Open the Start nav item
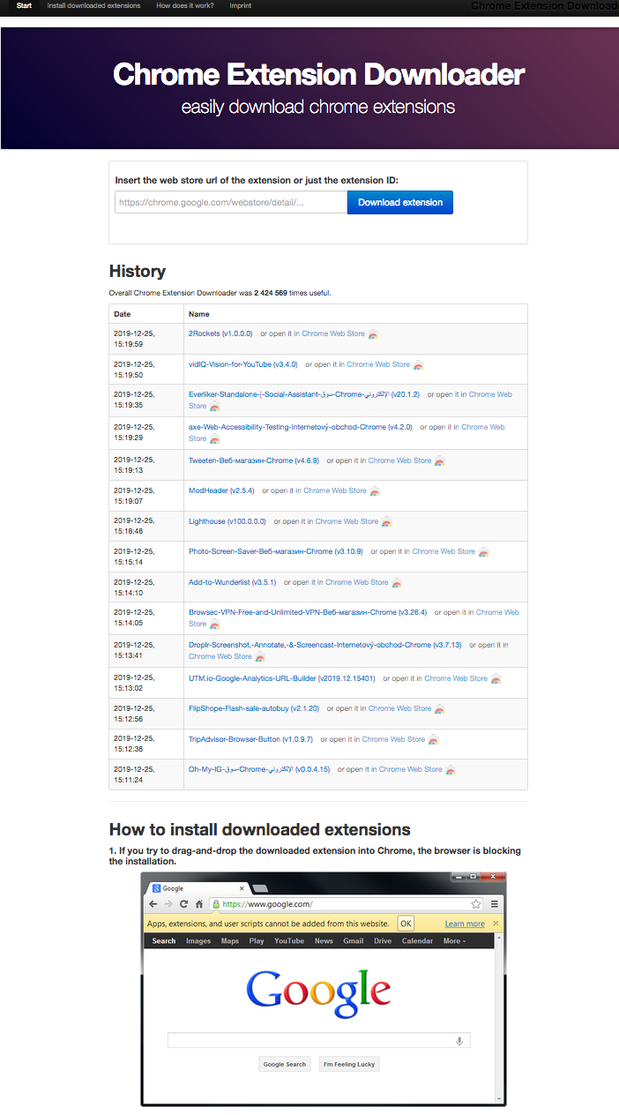The height and width of the screenshot is (1115, 619). tap(24, 6)
